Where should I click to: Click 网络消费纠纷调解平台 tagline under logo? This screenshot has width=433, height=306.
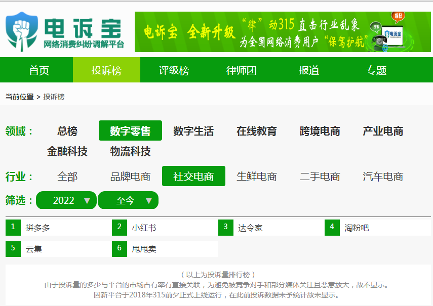tap(84, 44)
